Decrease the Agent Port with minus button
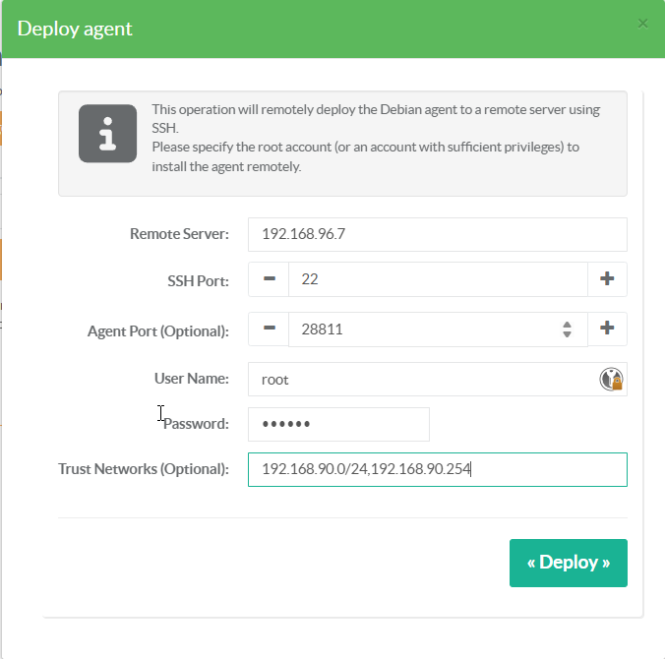665x659 pixels. coord(269,329)
